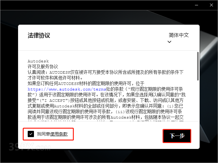Select the 法律协议 heading text
The width and height of the screenshot is (218, 163).
[39, 35]
